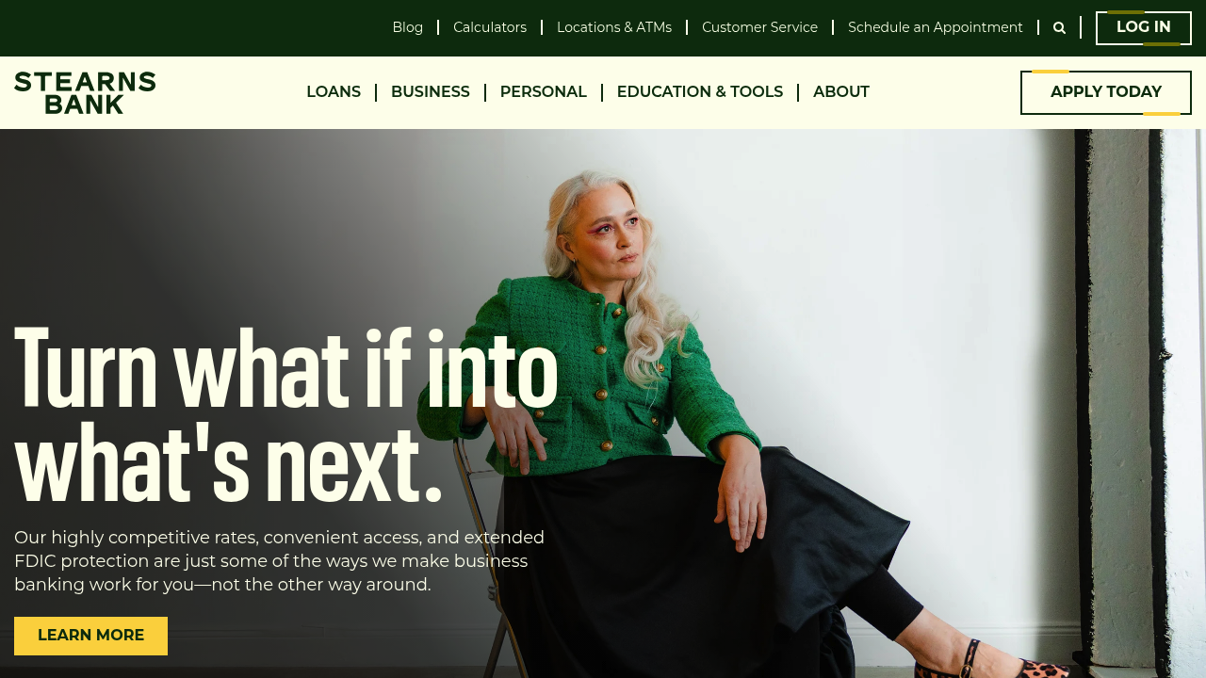
Task: Click the search magnifier icon
Action: coord(1059,28)
